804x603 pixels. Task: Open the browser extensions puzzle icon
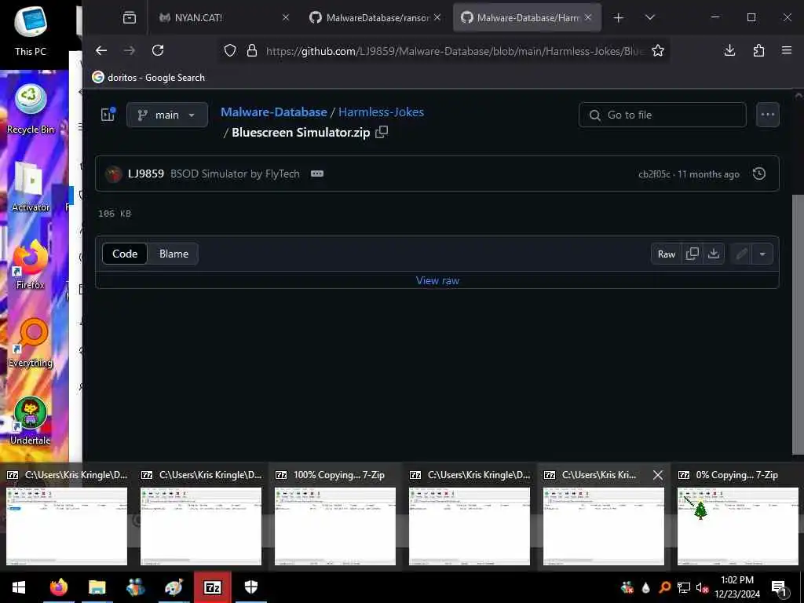pyautogui.click(x=758, y=50)
